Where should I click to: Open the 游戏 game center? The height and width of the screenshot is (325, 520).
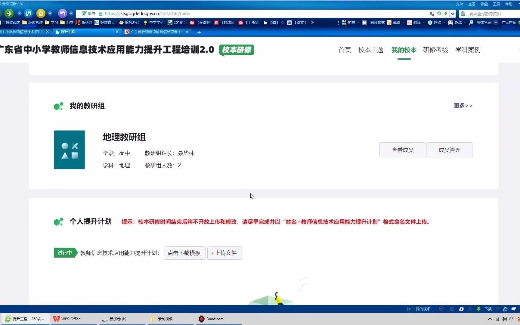457,23
